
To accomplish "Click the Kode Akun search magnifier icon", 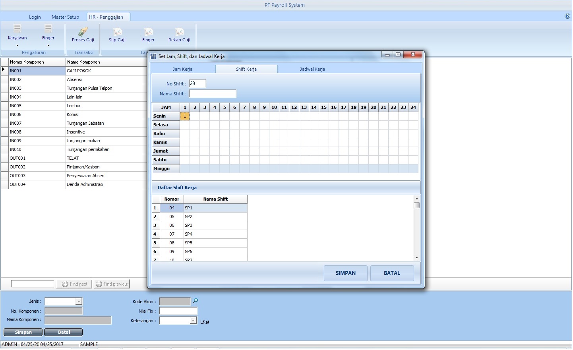I will pyautogui.click(x=195, y=301).
